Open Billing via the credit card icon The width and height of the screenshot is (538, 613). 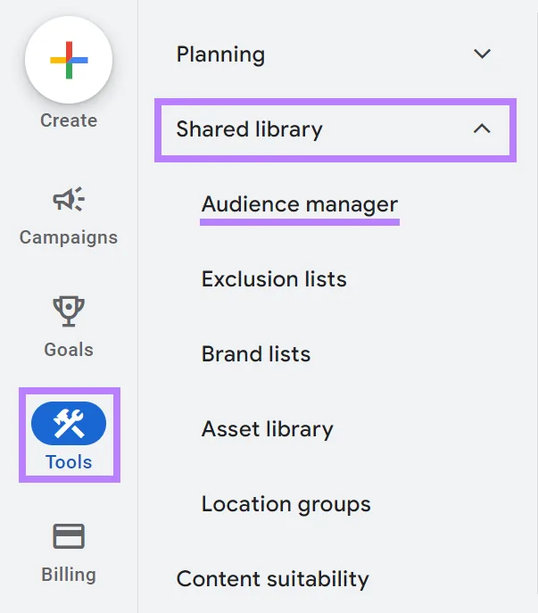[69, 536]
